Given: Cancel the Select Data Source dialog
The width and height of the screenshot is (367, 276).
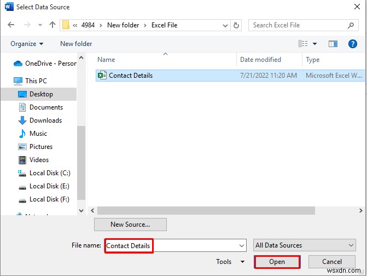Looking at the screenshot, I should 331,262.
